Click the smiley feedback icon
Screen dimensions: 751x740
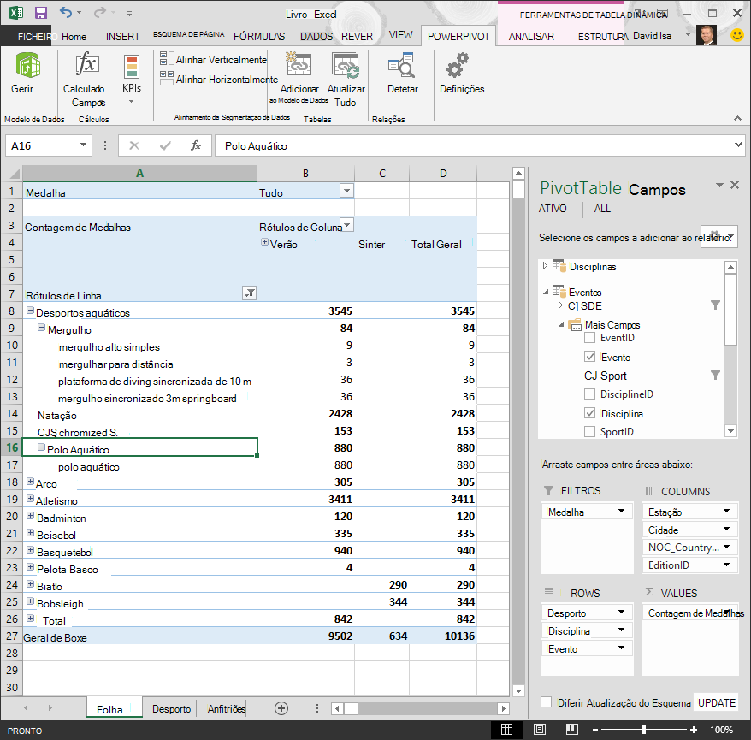click(737, 35)
